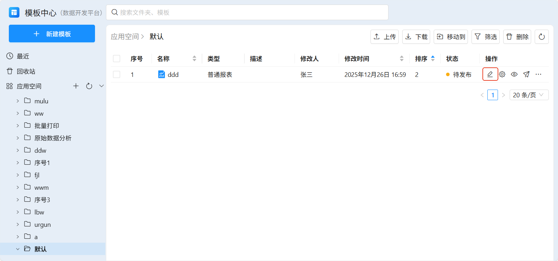Tick the select-all checkbox in table header
The width and height of the screenshot is (558, 261).
[x=117, y=59]
